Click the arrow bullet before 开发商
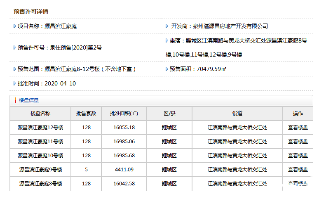The image size is (319, 199). click(x=167, y=26)
